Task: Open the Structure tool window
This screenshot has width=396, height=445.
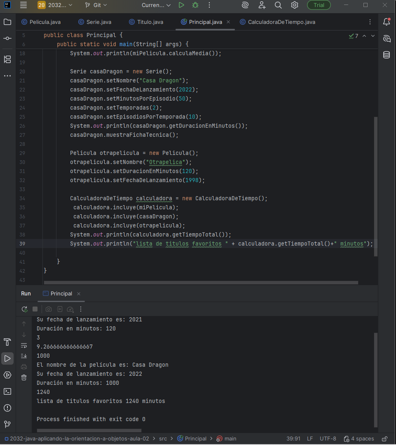Action: tap(7, 59)
